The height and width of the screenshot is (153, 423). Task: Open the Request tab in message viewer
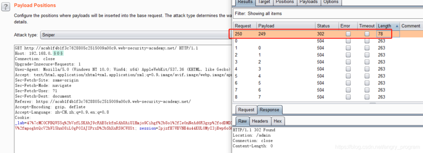pyautogui.click(x=246, y=110)
